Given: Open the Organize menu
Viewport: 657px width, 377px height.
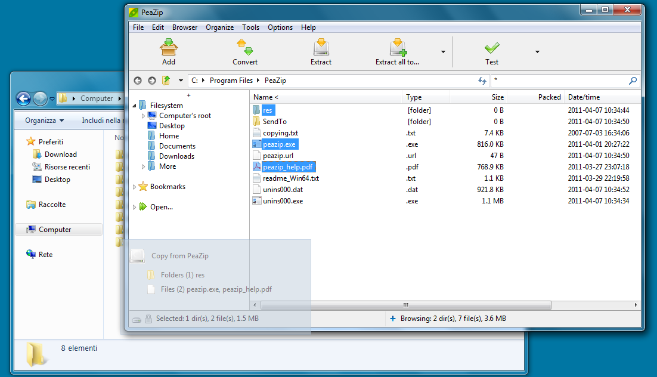Looking at the screenshot, I should coord(219,27).
